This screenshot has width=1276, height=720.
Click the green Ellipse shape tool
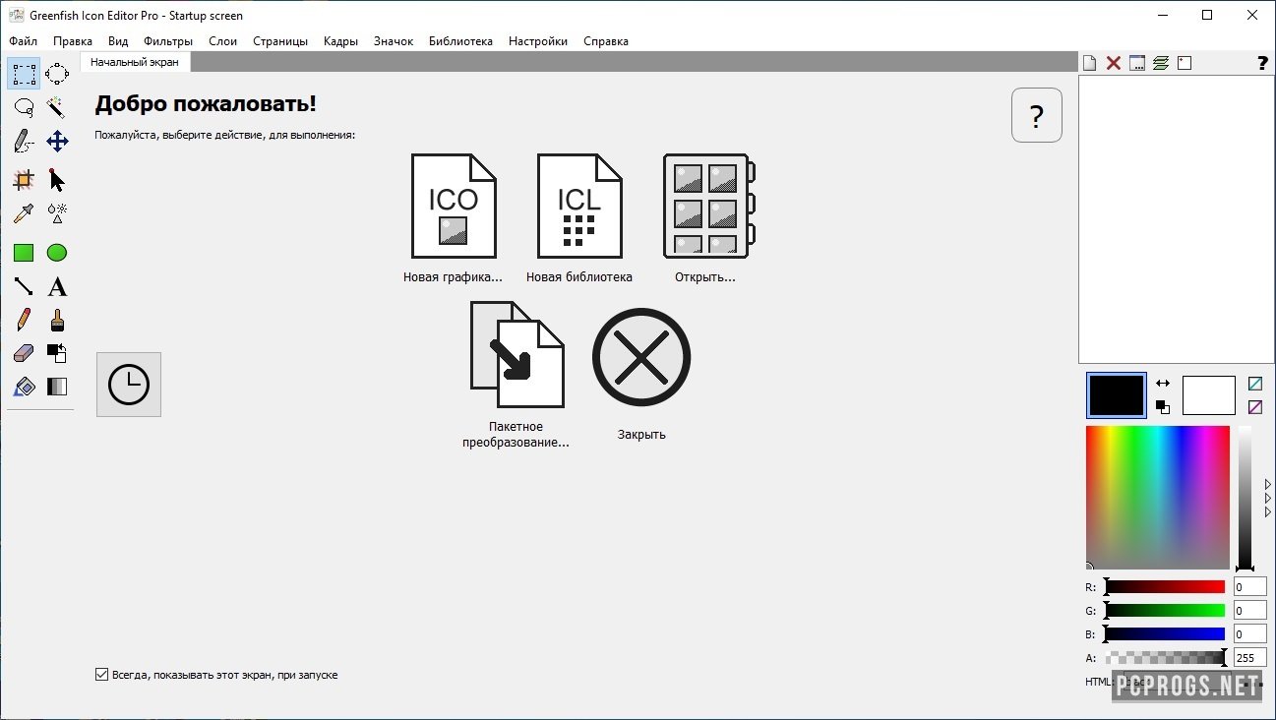click(57, 253)
